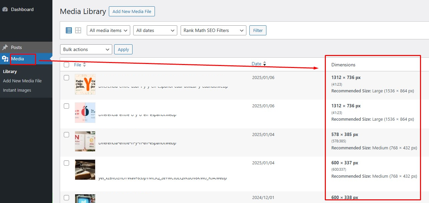This screenshot has width=429, height=203.
Task: Sort by the File column header
Action: pos(77,65)
